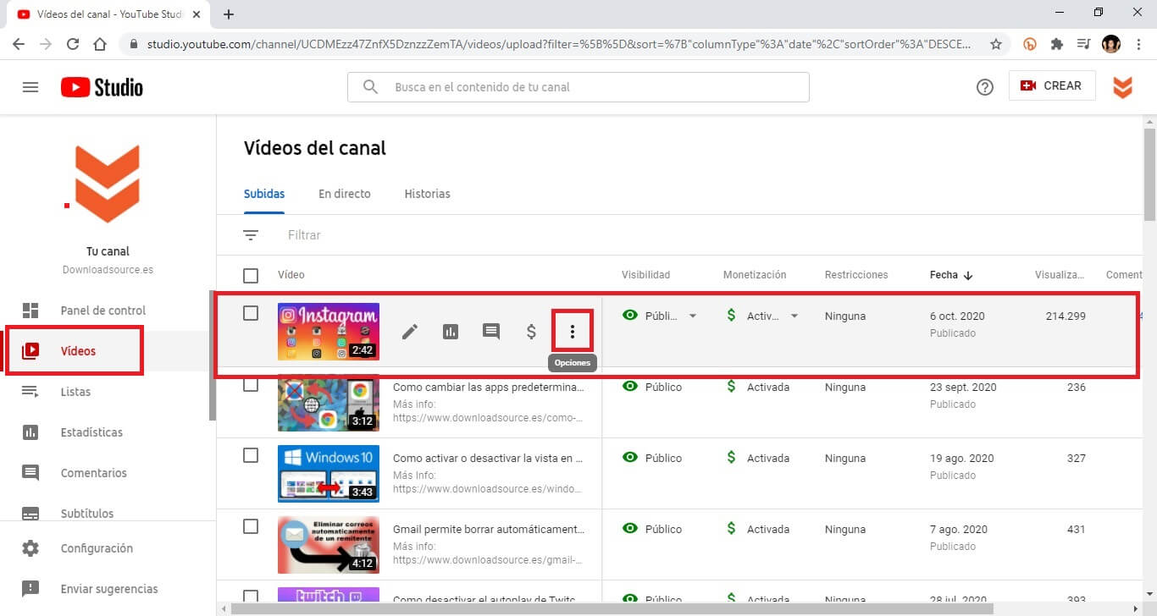Open a new browser tab
Screen dimensions: 1157x616
pos(229,14)
